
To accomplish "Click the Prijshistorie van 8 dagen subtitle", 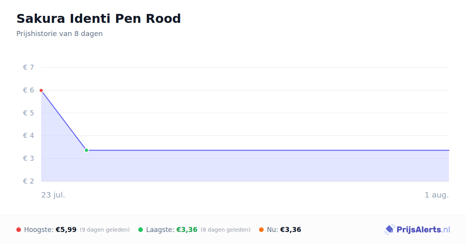I will pos(59,34).
